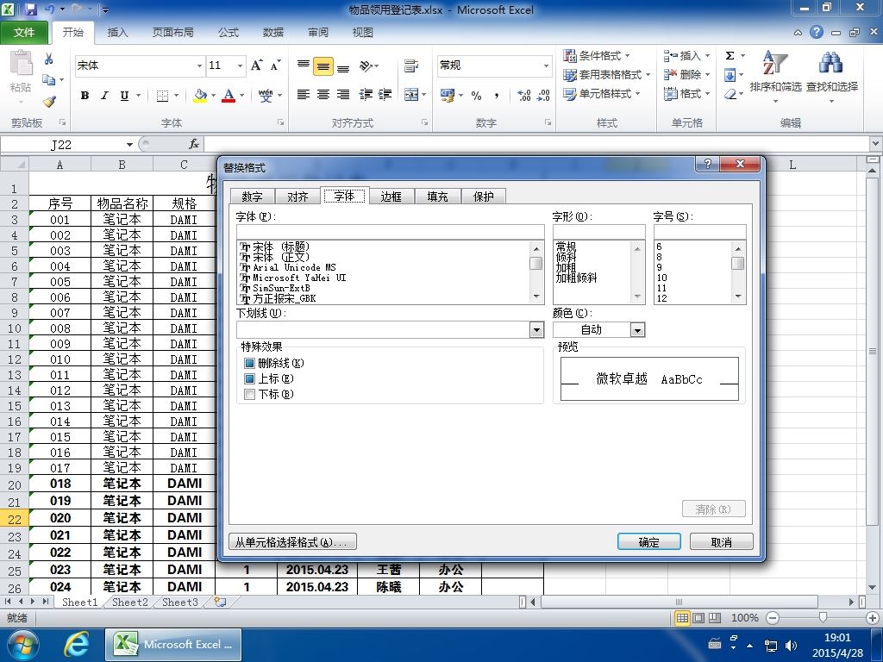This screenshot has height=662, width=883.
Task: Click the Windows Start button
Action: tap(22, 645)
